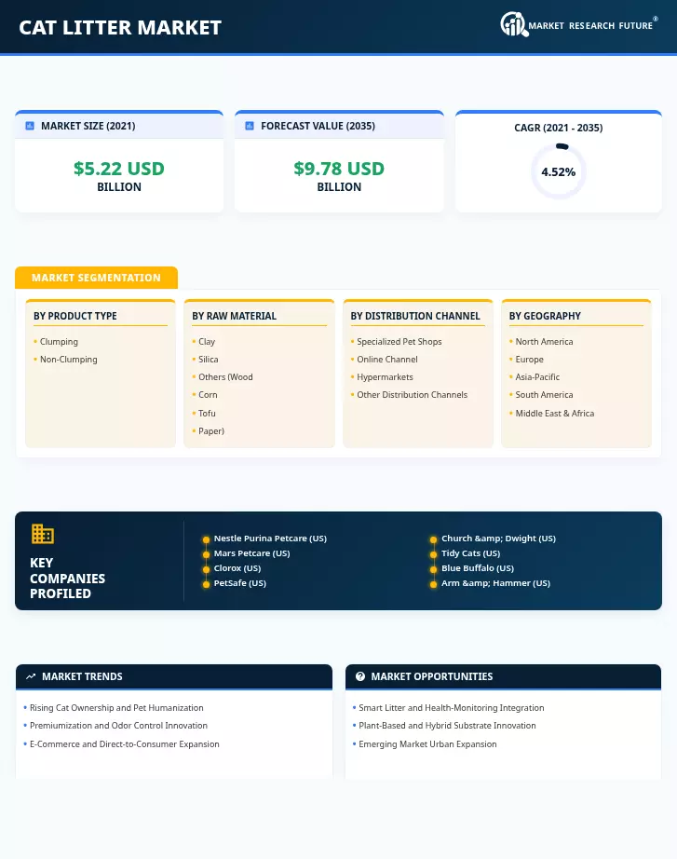Click the building icon above Key Companies Profiled
This screenshot has width=677, height=859.
(x=43, y=534)
